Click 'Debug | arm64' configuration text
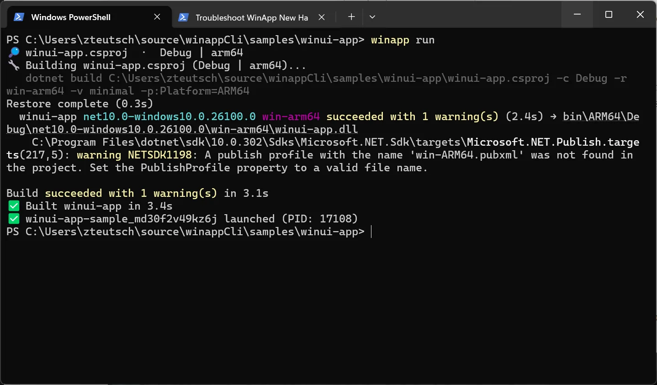657x385 pixels. (201, 53)
